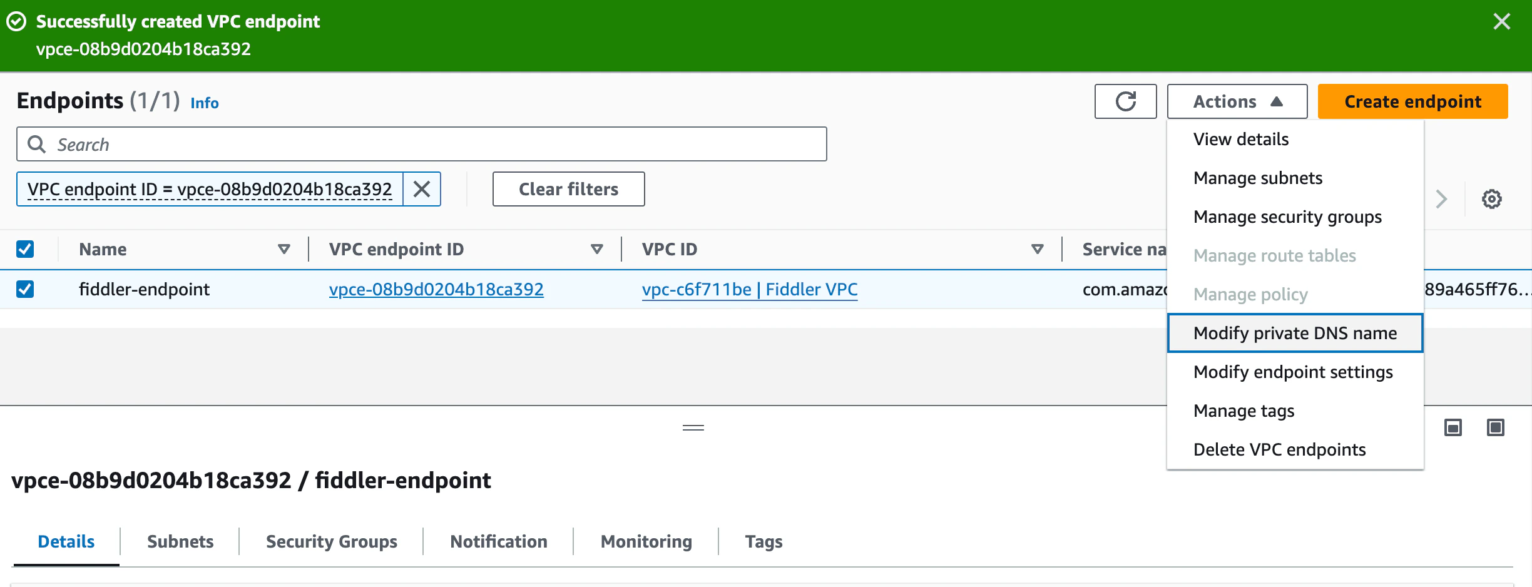Screen dimensions: 1532x587
Task: Choose Delete VPC endpoints
Action: pos(1295,449)
